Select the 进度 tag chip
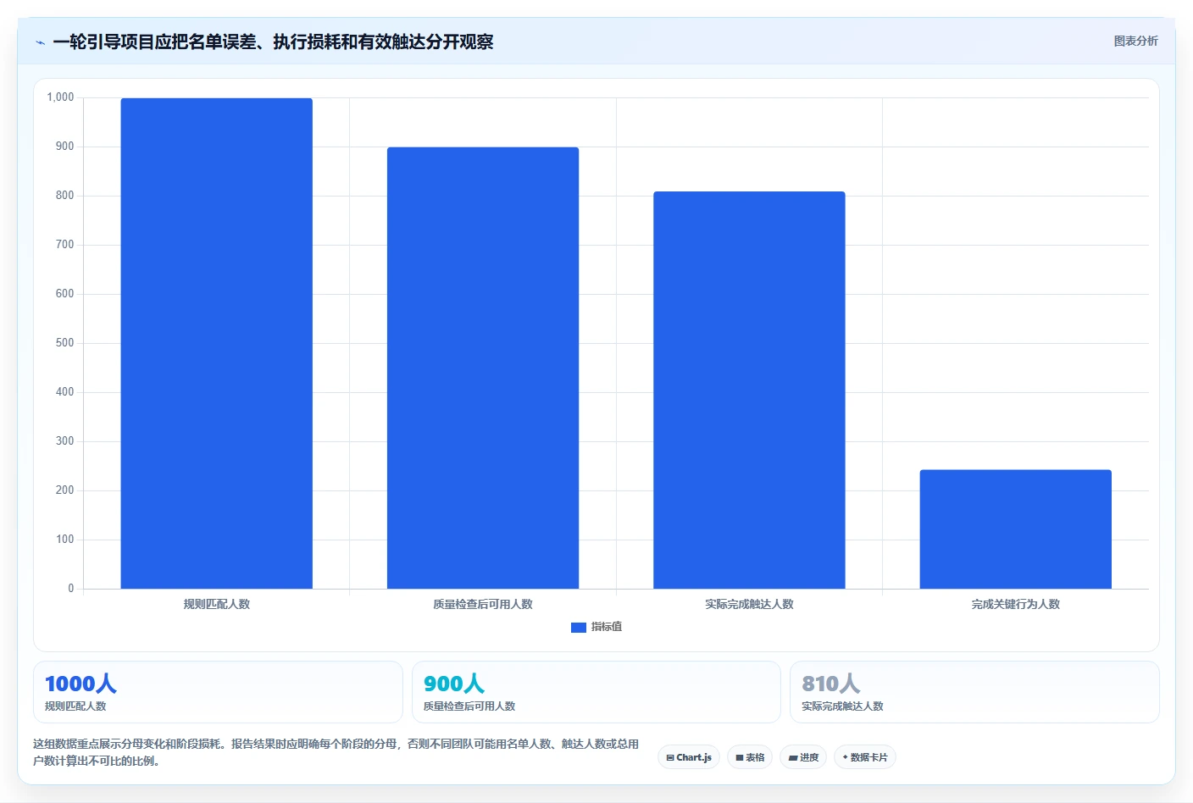Viewport: 1193px width, 803px height. tap(803, 757)
